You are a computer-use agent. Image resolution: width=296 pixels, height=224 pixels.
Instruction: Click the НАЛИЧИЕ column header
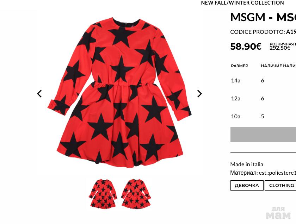tap(269, 66)
